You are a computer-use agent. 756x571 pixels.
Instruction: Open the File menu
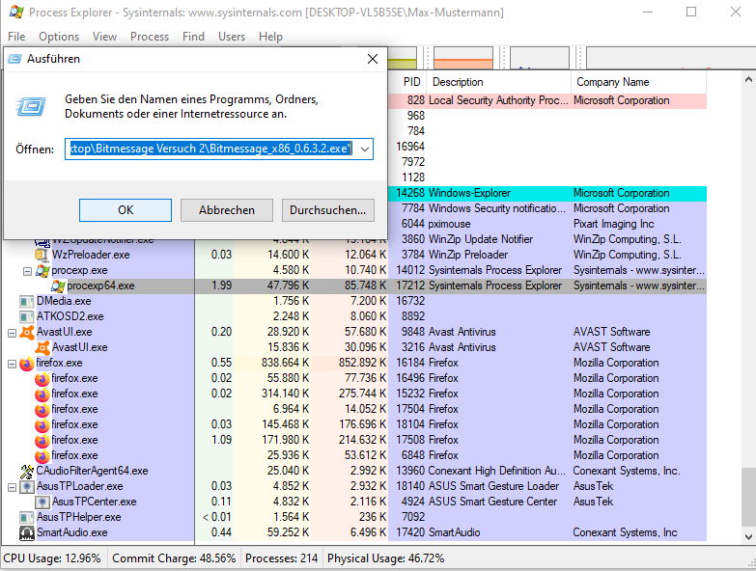[x=16, y=37]
